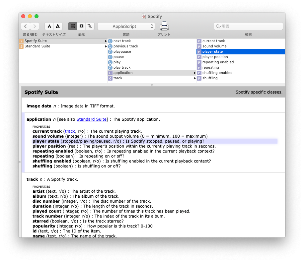Click playpause command icon
304x262 pixels.
[x=110, y=52]
